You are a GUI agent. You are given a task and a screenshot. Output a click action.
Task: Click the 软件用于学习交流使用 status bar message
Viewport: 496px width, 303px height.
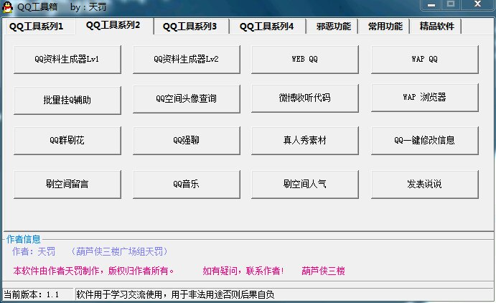pos(175,295)
